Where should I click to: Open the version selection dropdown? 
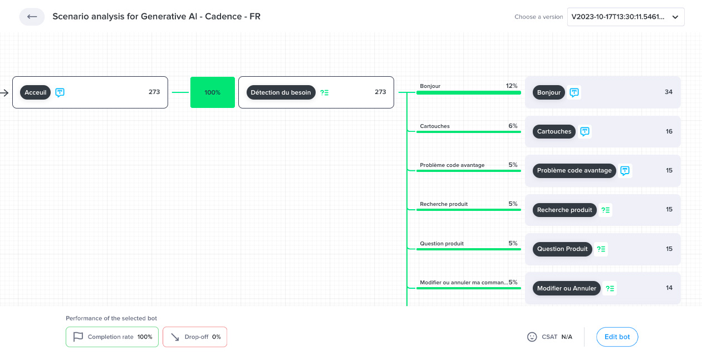618,17
